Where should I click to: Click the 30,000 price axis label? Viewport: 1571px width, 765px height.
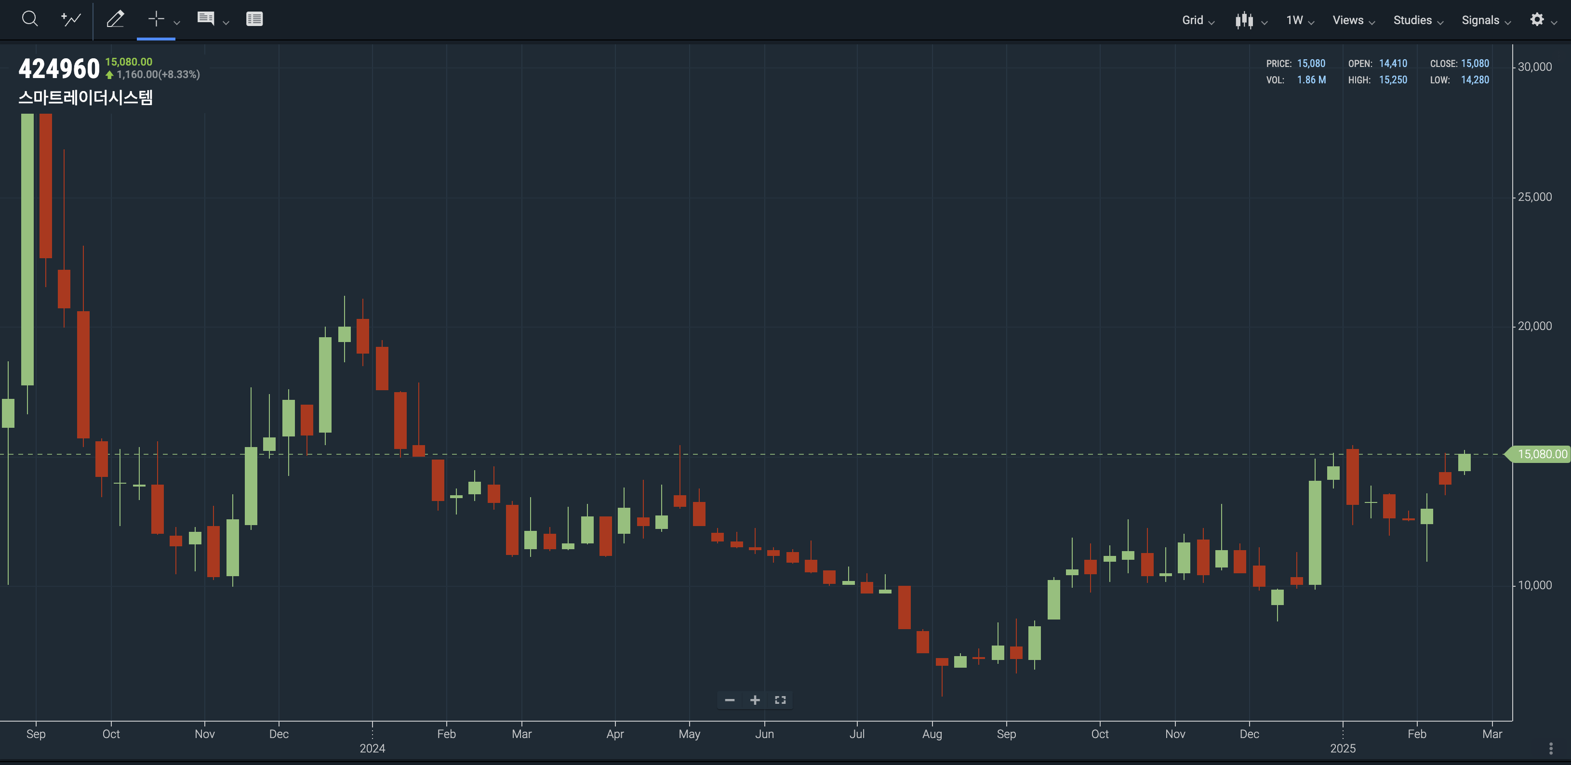1534,67
